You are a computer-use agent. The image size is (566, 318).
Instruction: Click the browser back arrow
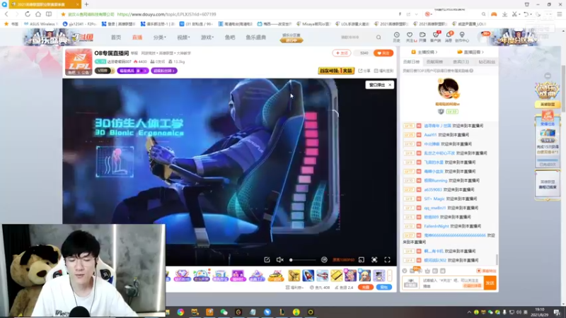coord(6,14)
